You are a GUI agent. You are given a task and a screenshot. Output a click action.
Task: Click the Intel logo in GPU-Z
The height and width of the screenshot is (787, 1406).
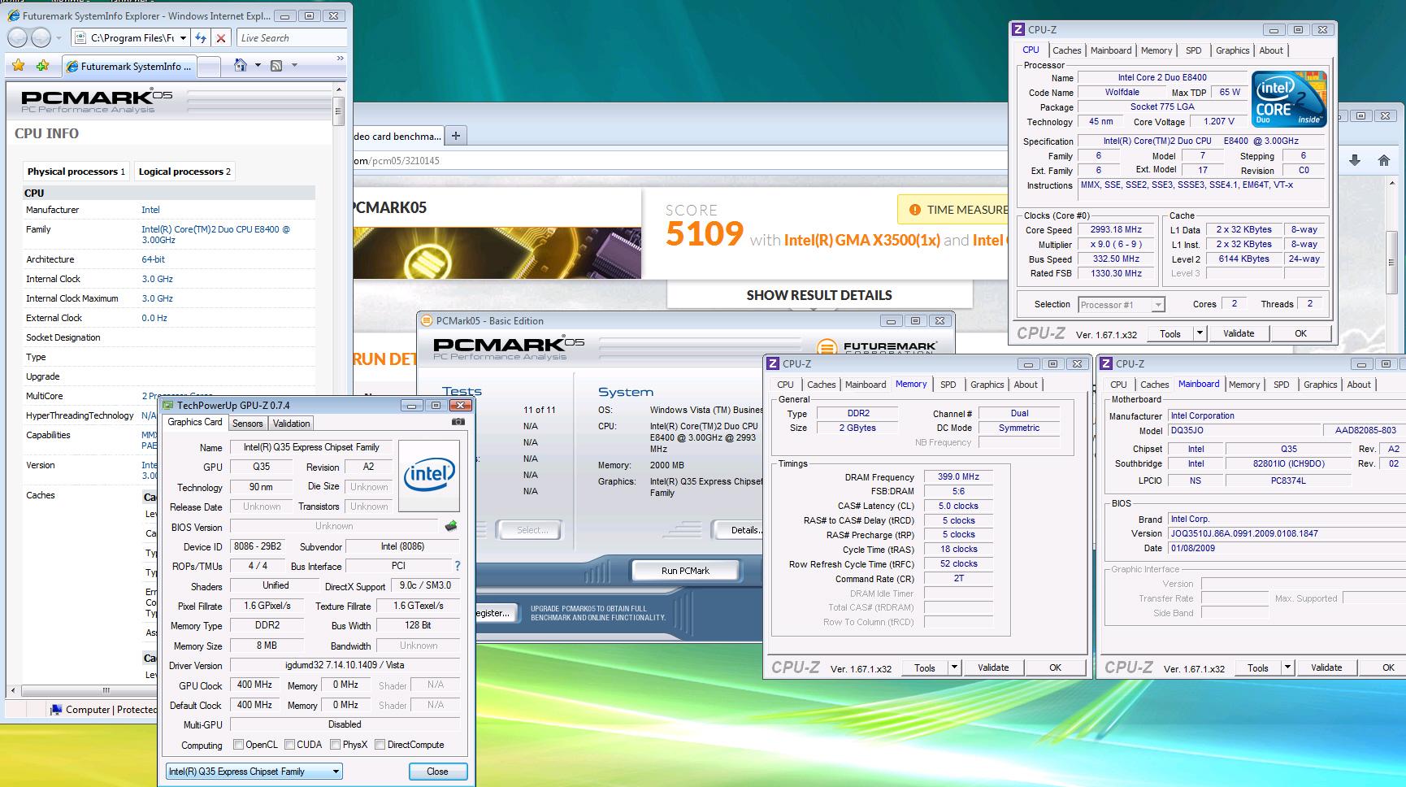(429, 476)
